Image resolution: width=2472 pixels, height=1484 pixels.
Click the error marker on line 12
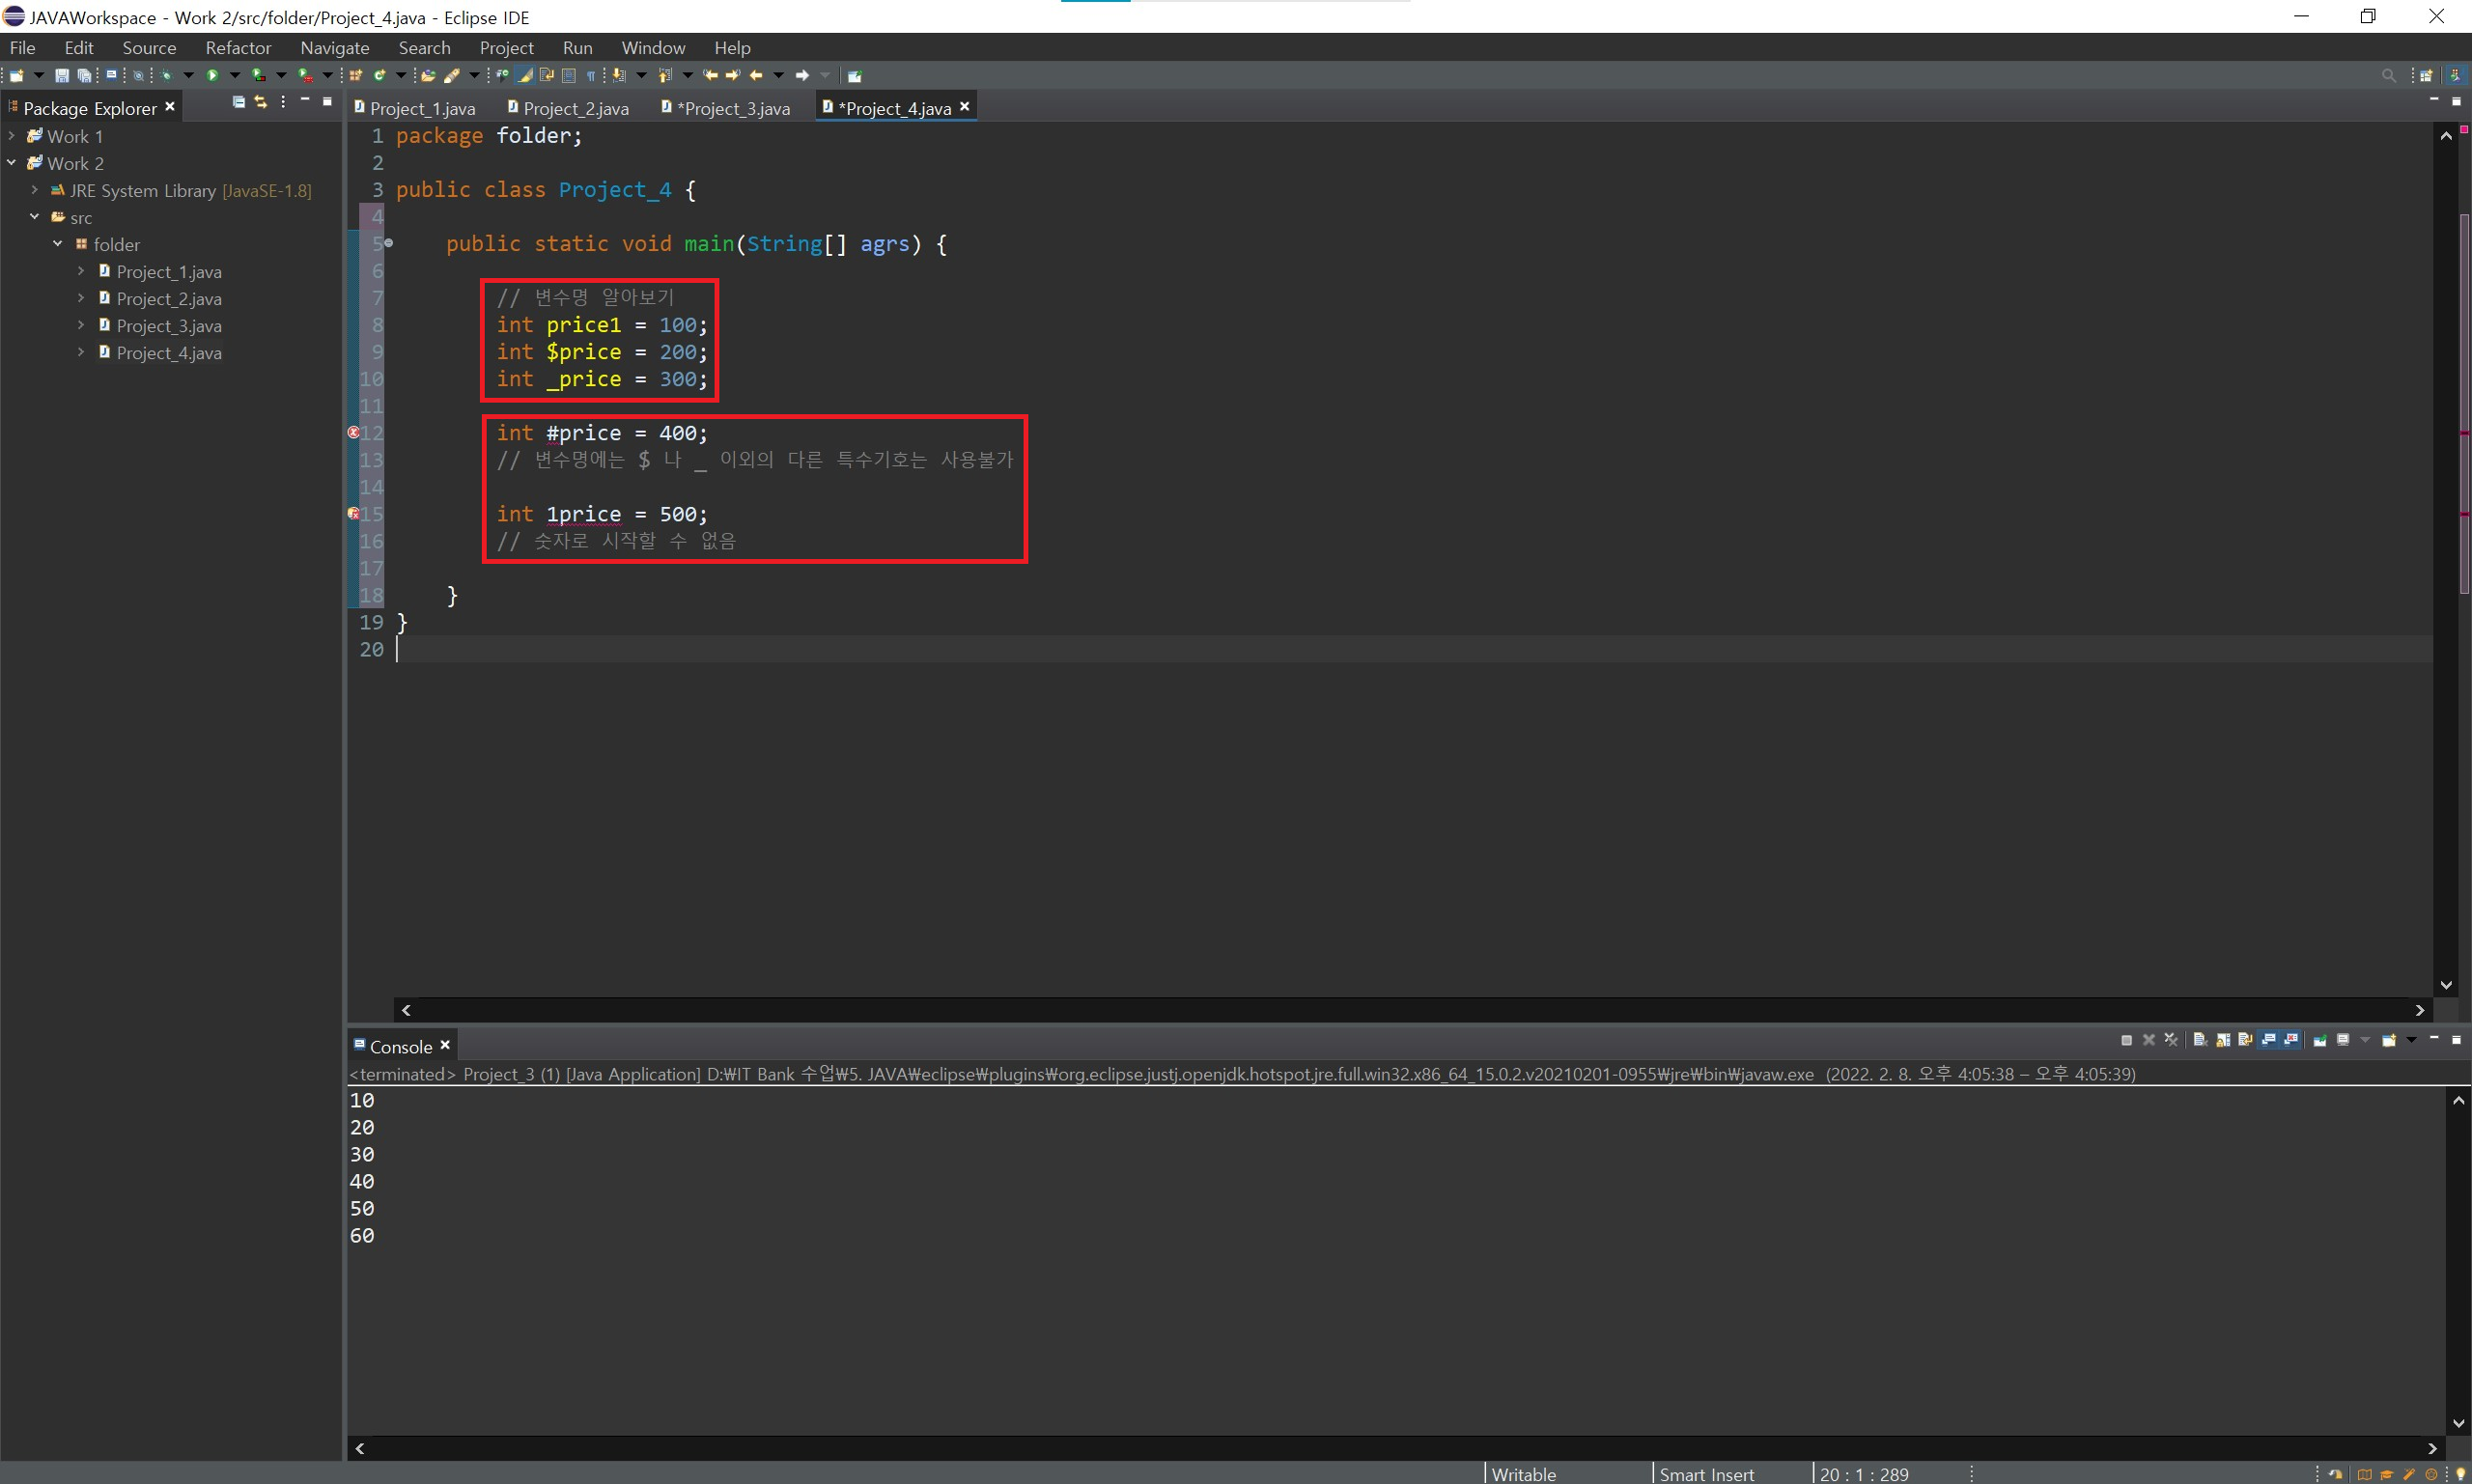click(353, 433)
